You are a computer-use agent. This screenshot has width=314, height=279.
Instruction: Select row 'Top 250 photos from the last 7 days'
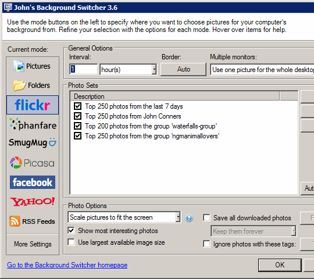(x=134, y=106)
